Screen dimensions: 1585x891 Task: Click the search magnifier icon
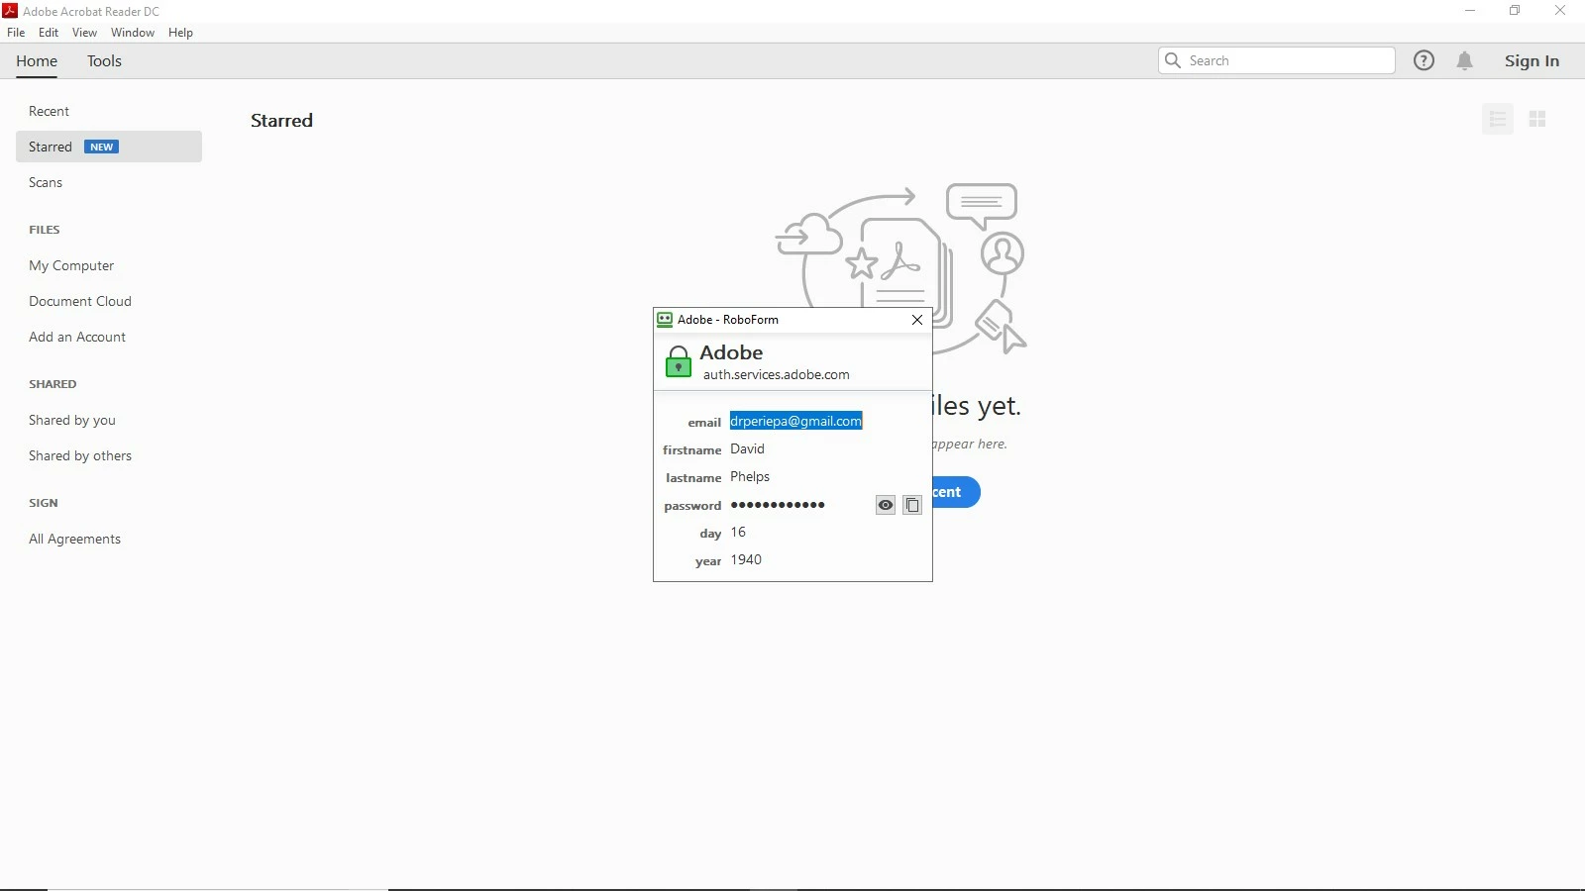[1173, 60]
